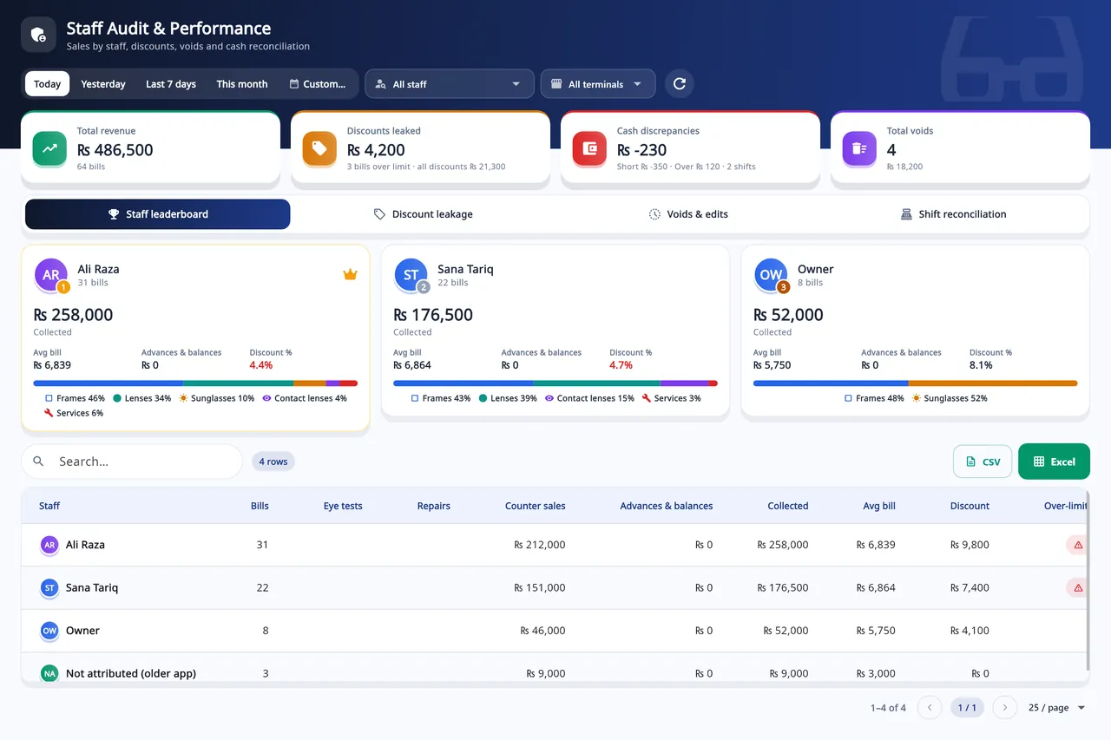Image resolution: width=1111 pixels, height=740 pixels.
Task: Click the Discounts leaked tag icon
Action: pyautogui.click(x=319, y=148)
